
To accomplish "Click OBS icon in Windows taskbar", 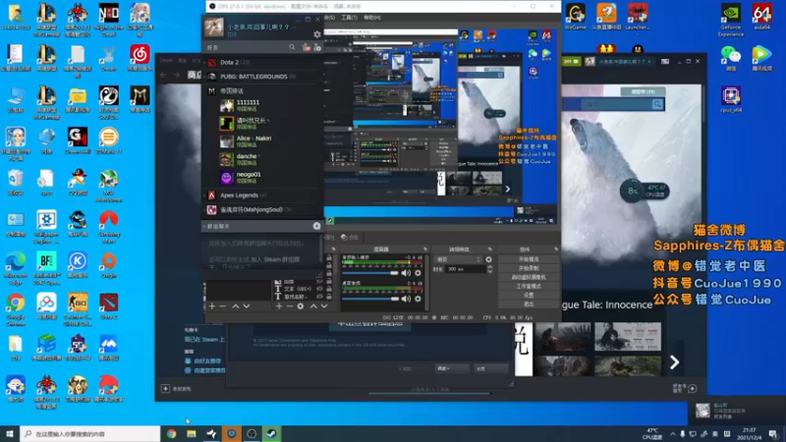I will coord(252,434).
